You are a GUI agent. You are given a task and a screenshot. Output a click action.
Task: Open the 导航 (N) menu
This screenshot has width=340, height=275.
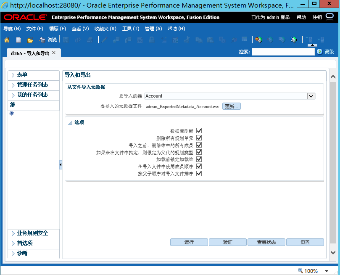[12, 29]
